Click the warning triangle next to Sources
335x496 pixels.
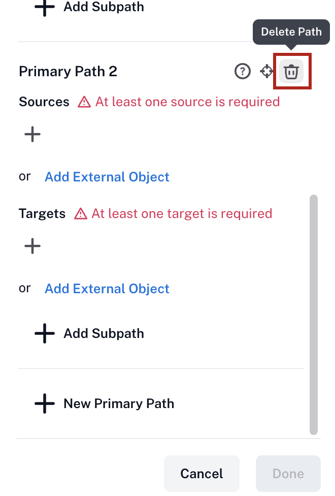point(84,102)
